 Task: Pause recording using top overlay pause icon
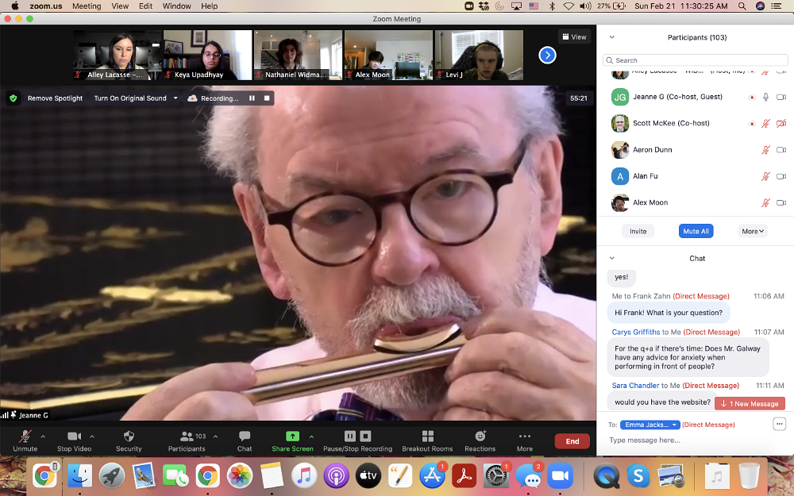(252, 98)
